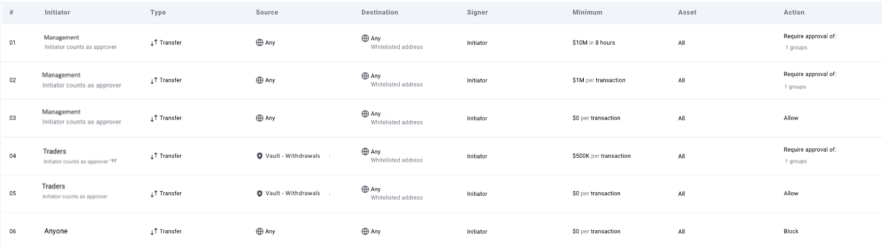The width and height of the screenshot is (884, 250).
Task: Click the Initiator column header
Action: (x=57, y=12)
